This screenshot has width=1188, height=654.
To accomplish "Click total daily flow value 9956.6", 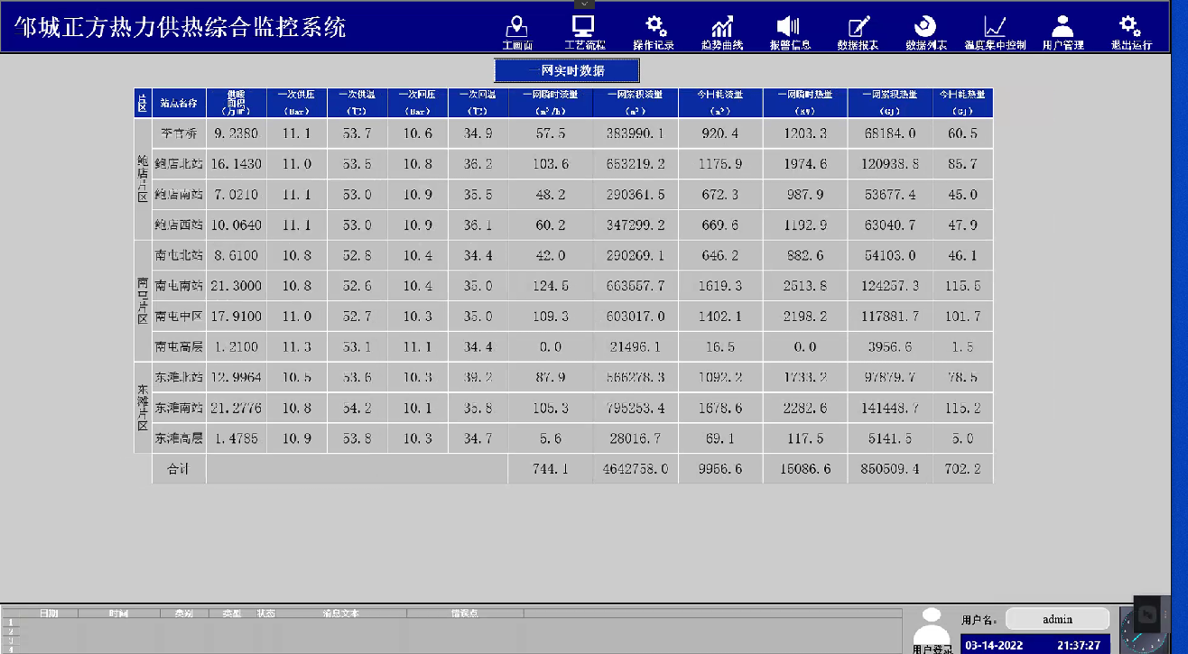I will click(x=720, y=470).
